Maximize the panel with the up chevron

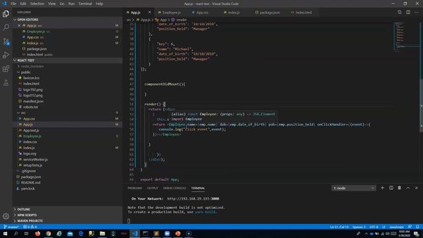408,188
